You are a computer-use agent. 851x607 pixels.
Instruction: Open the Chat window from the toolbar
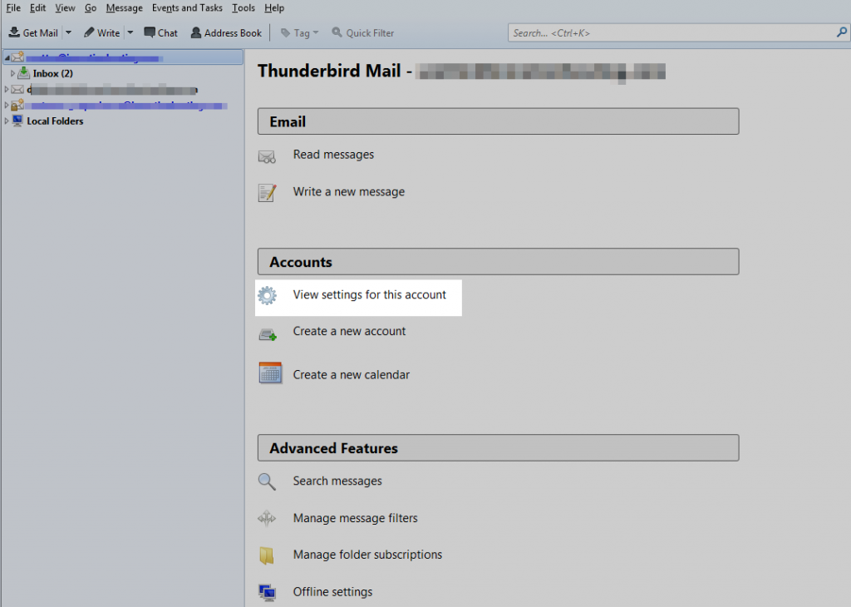tap(160, 32)
